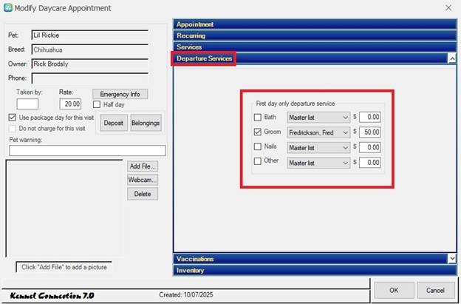The width and height of the screenshot is (461, 304).
Task: Click the Other price field 0.00
Action: pyautogui.click(x=370, y=163)
